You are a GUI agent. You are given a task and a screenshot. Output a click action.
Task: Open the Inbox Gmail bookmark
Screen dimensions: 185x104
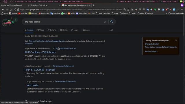[x=91, y=14]
